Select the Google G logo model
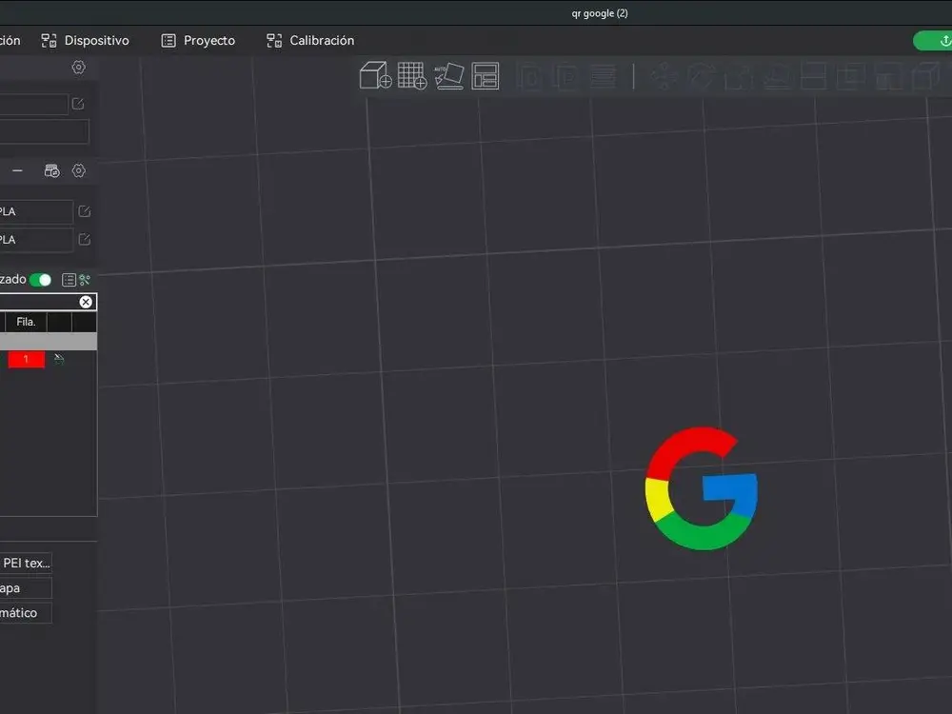Screen dimensions: 952x714 coord(702,488)
